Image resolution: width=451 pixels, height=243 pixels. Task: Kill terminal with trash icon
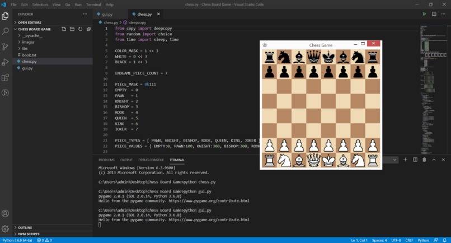pos(424,160)
